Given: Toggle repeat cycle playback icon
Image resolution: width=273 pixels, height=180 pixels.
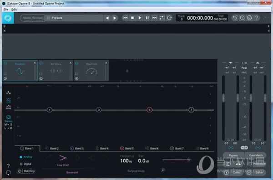Looking at the screenshot, I should pyautogui.click(x=169, y=18).
